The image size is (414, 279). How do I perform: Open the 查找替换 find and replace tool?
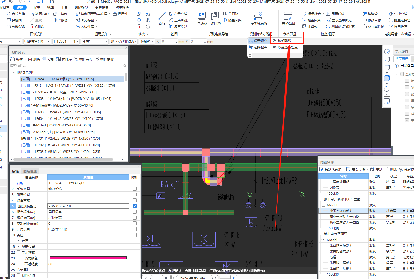[16, 14]
